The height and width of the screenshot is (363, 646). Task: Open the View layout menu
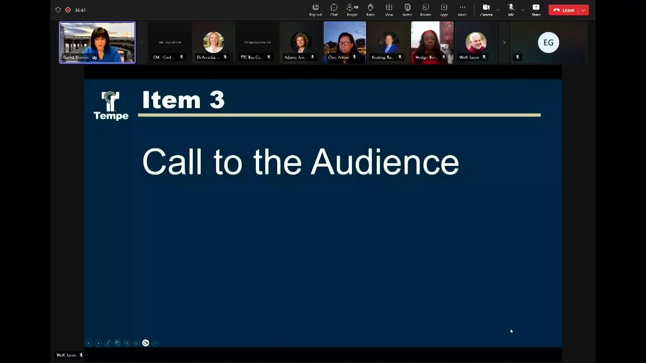[x=389, y=10]
